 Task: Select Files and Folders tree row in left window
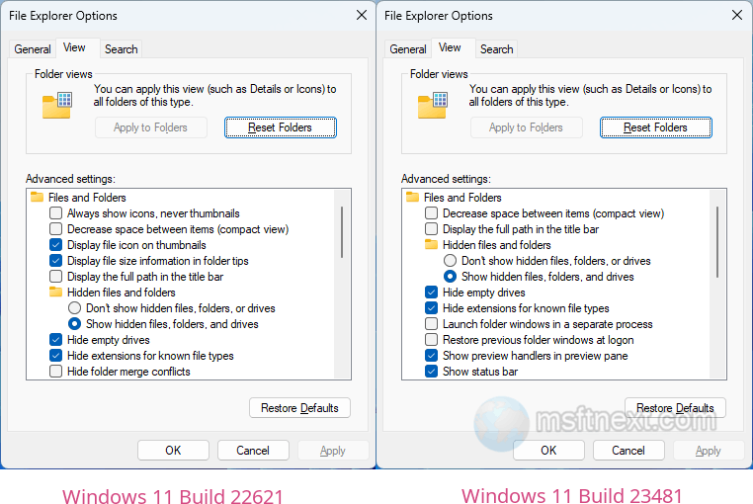tap(78, 197)
